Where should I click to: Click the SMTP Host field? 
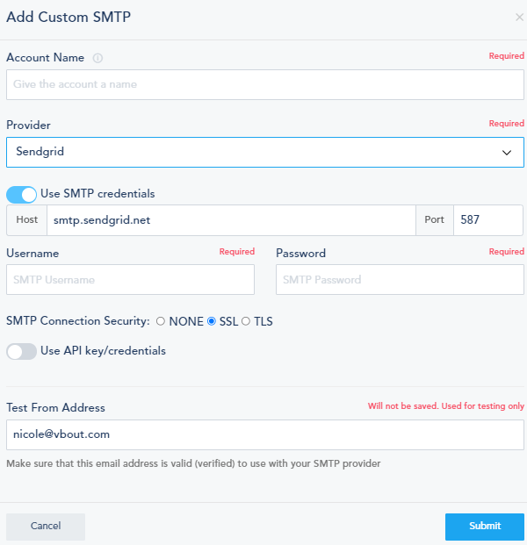(x=230, y=220)
